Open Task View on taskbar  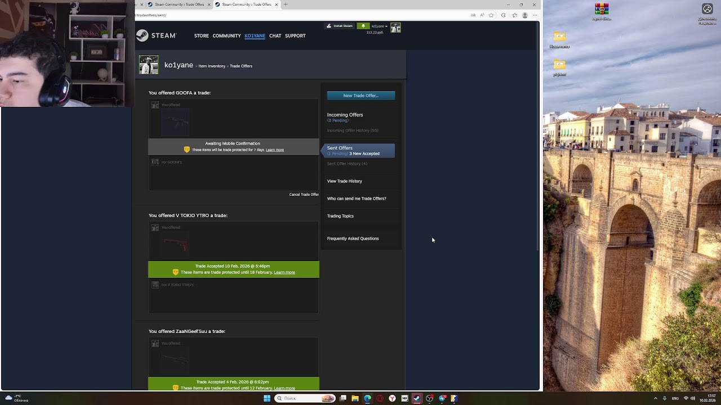342,398
